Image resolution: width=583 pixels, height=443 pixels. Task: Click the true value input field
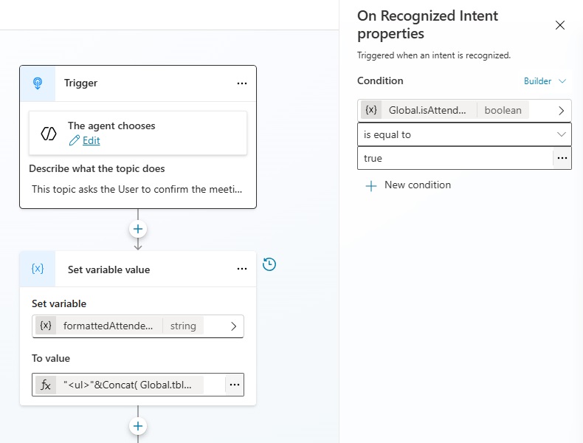click(455, 158)
